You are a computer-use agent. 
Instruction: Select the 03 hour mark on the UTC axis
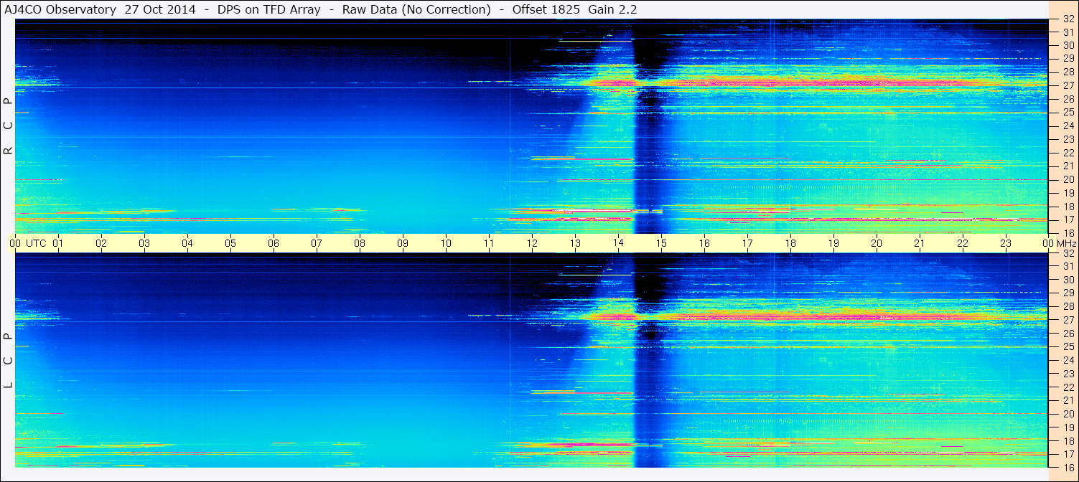point(144,243)
